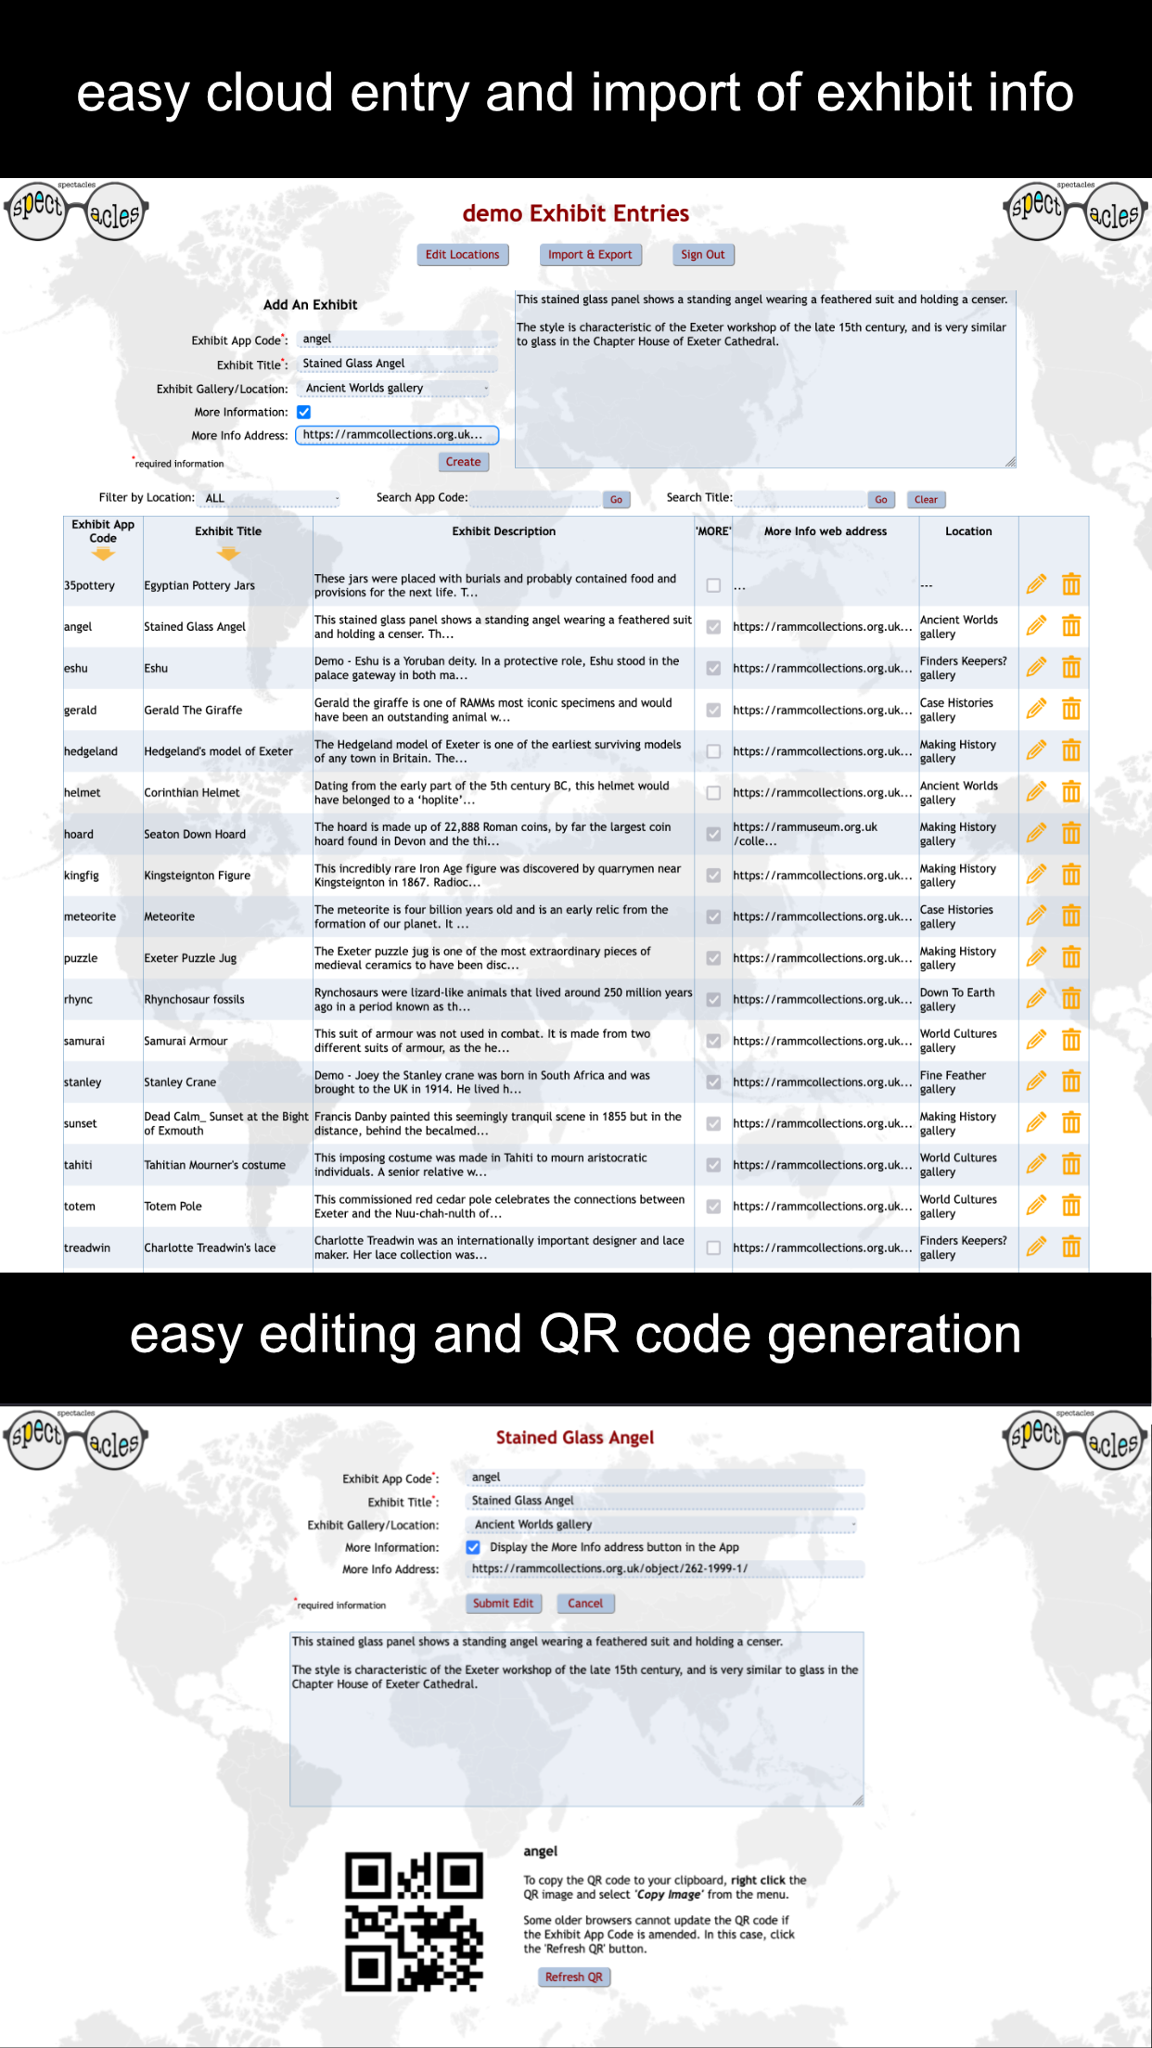This screenshot has height=2048, width=1152.
Task: Sort by Exhibit Title arrow
Action: (x=228, y=555)
